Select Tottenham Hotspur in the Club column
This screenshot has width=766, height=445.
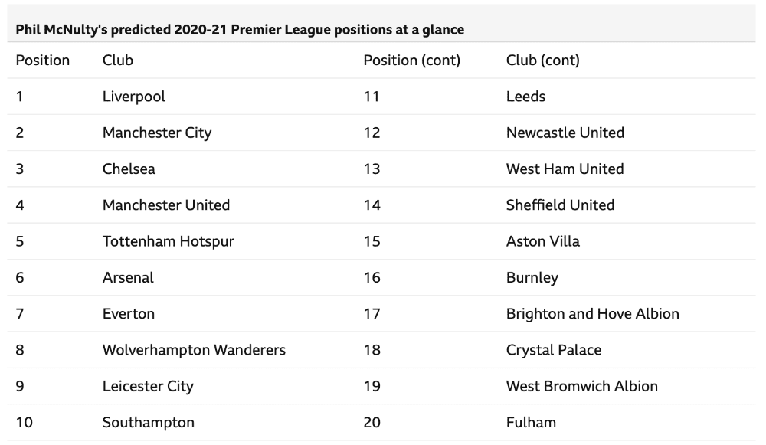coord(169,241)
